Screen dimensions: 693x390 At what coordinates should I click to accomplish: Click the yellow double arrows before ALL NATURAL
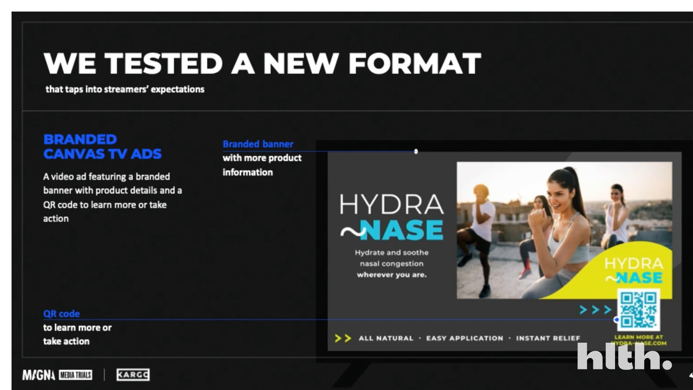coord(343,338)
